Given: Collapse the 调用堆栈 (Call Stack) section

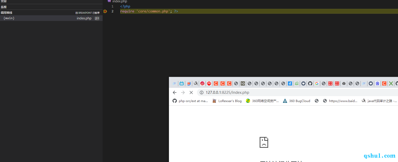Looking at the screenshot, I should 51,13.
